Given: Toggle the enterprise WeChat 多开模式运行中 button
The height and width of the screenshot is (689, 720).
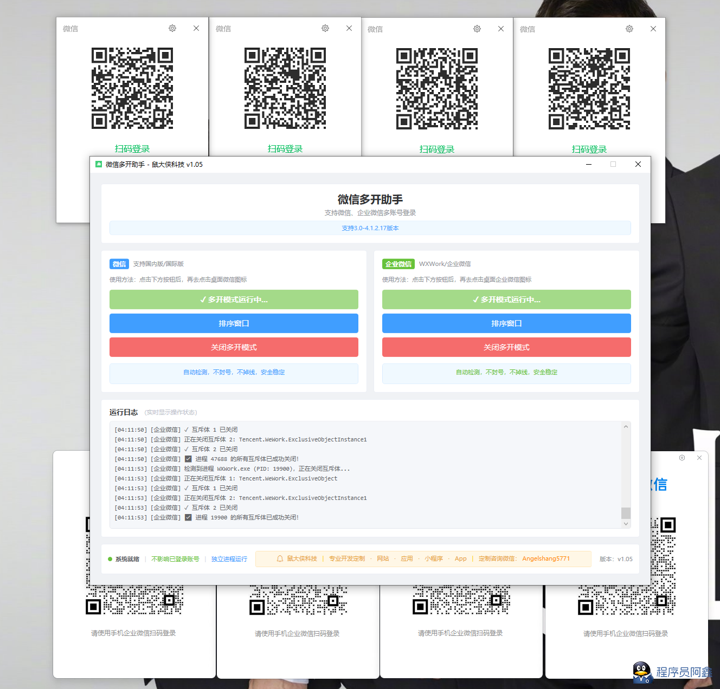Looking at the screenshot, I should pyautogui.click(x=506, y=300).
